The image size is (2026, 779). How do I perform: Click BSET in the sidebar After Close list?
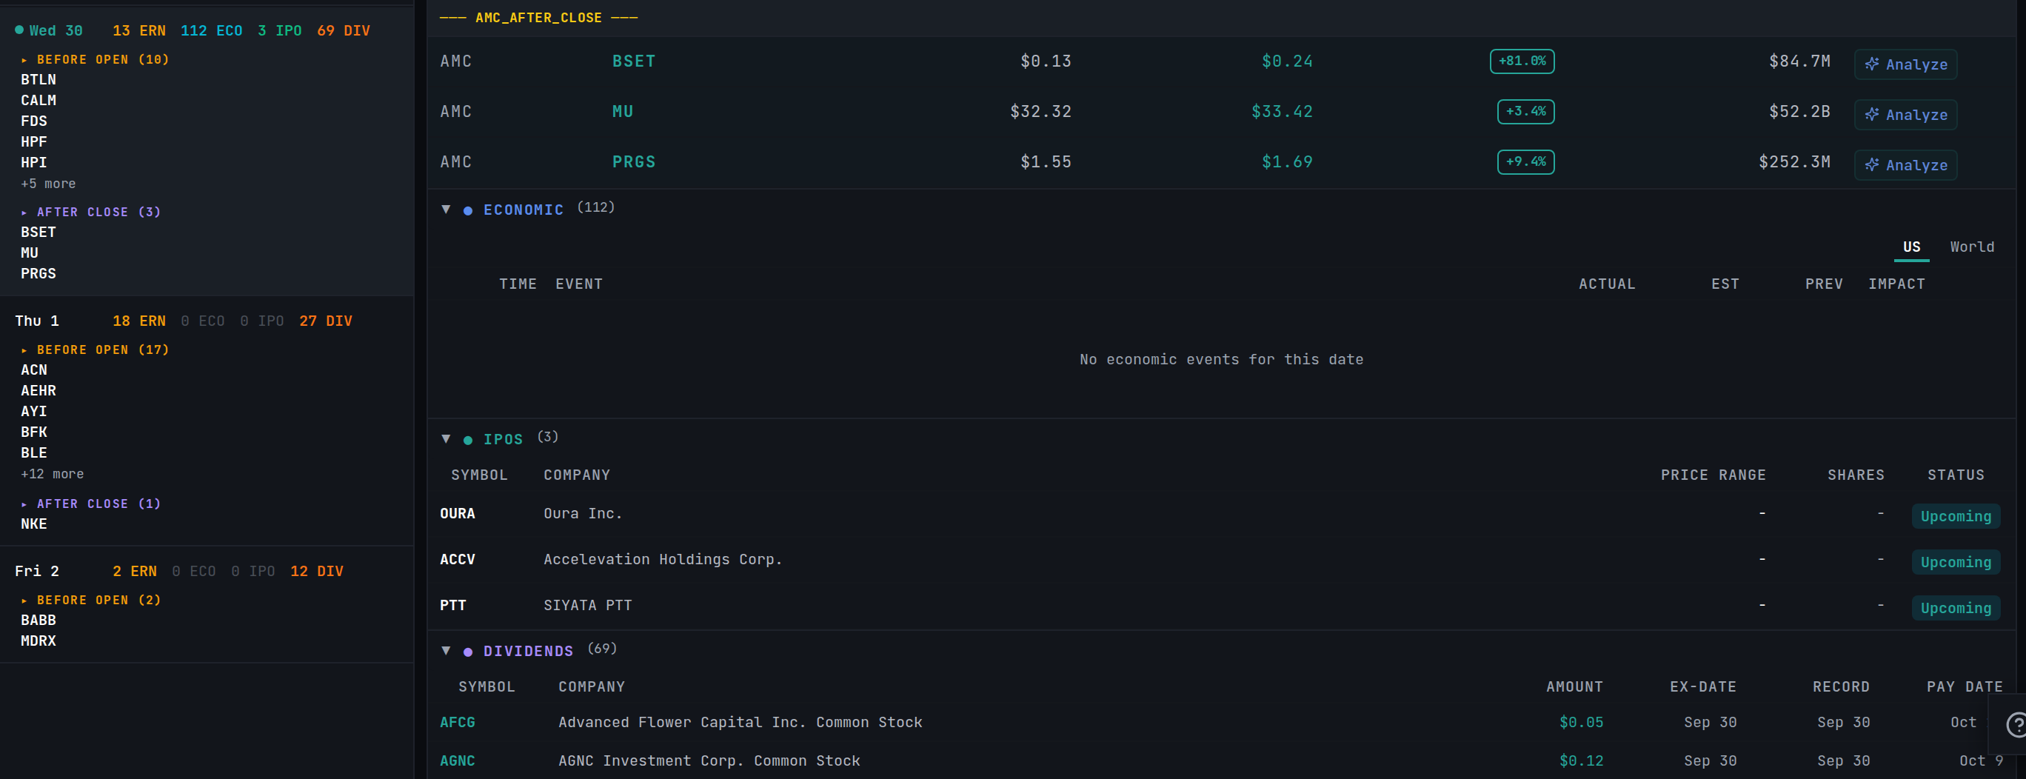point(39,233)
